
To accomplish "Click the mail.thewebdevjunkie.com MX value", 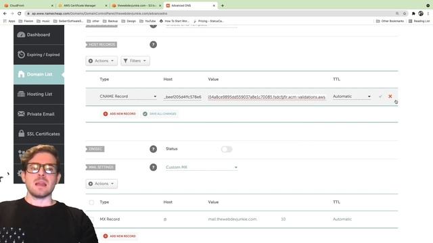I will point(232,219).
